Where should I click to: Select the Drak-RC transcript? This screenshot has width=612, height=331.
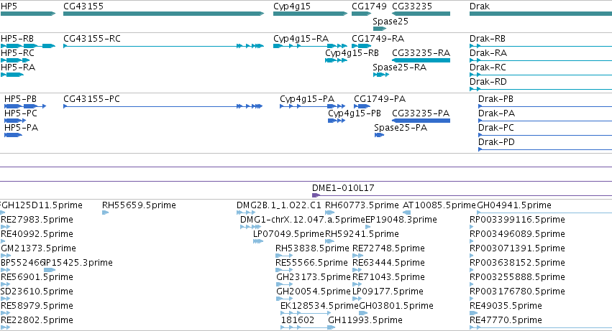click(541, 75)
